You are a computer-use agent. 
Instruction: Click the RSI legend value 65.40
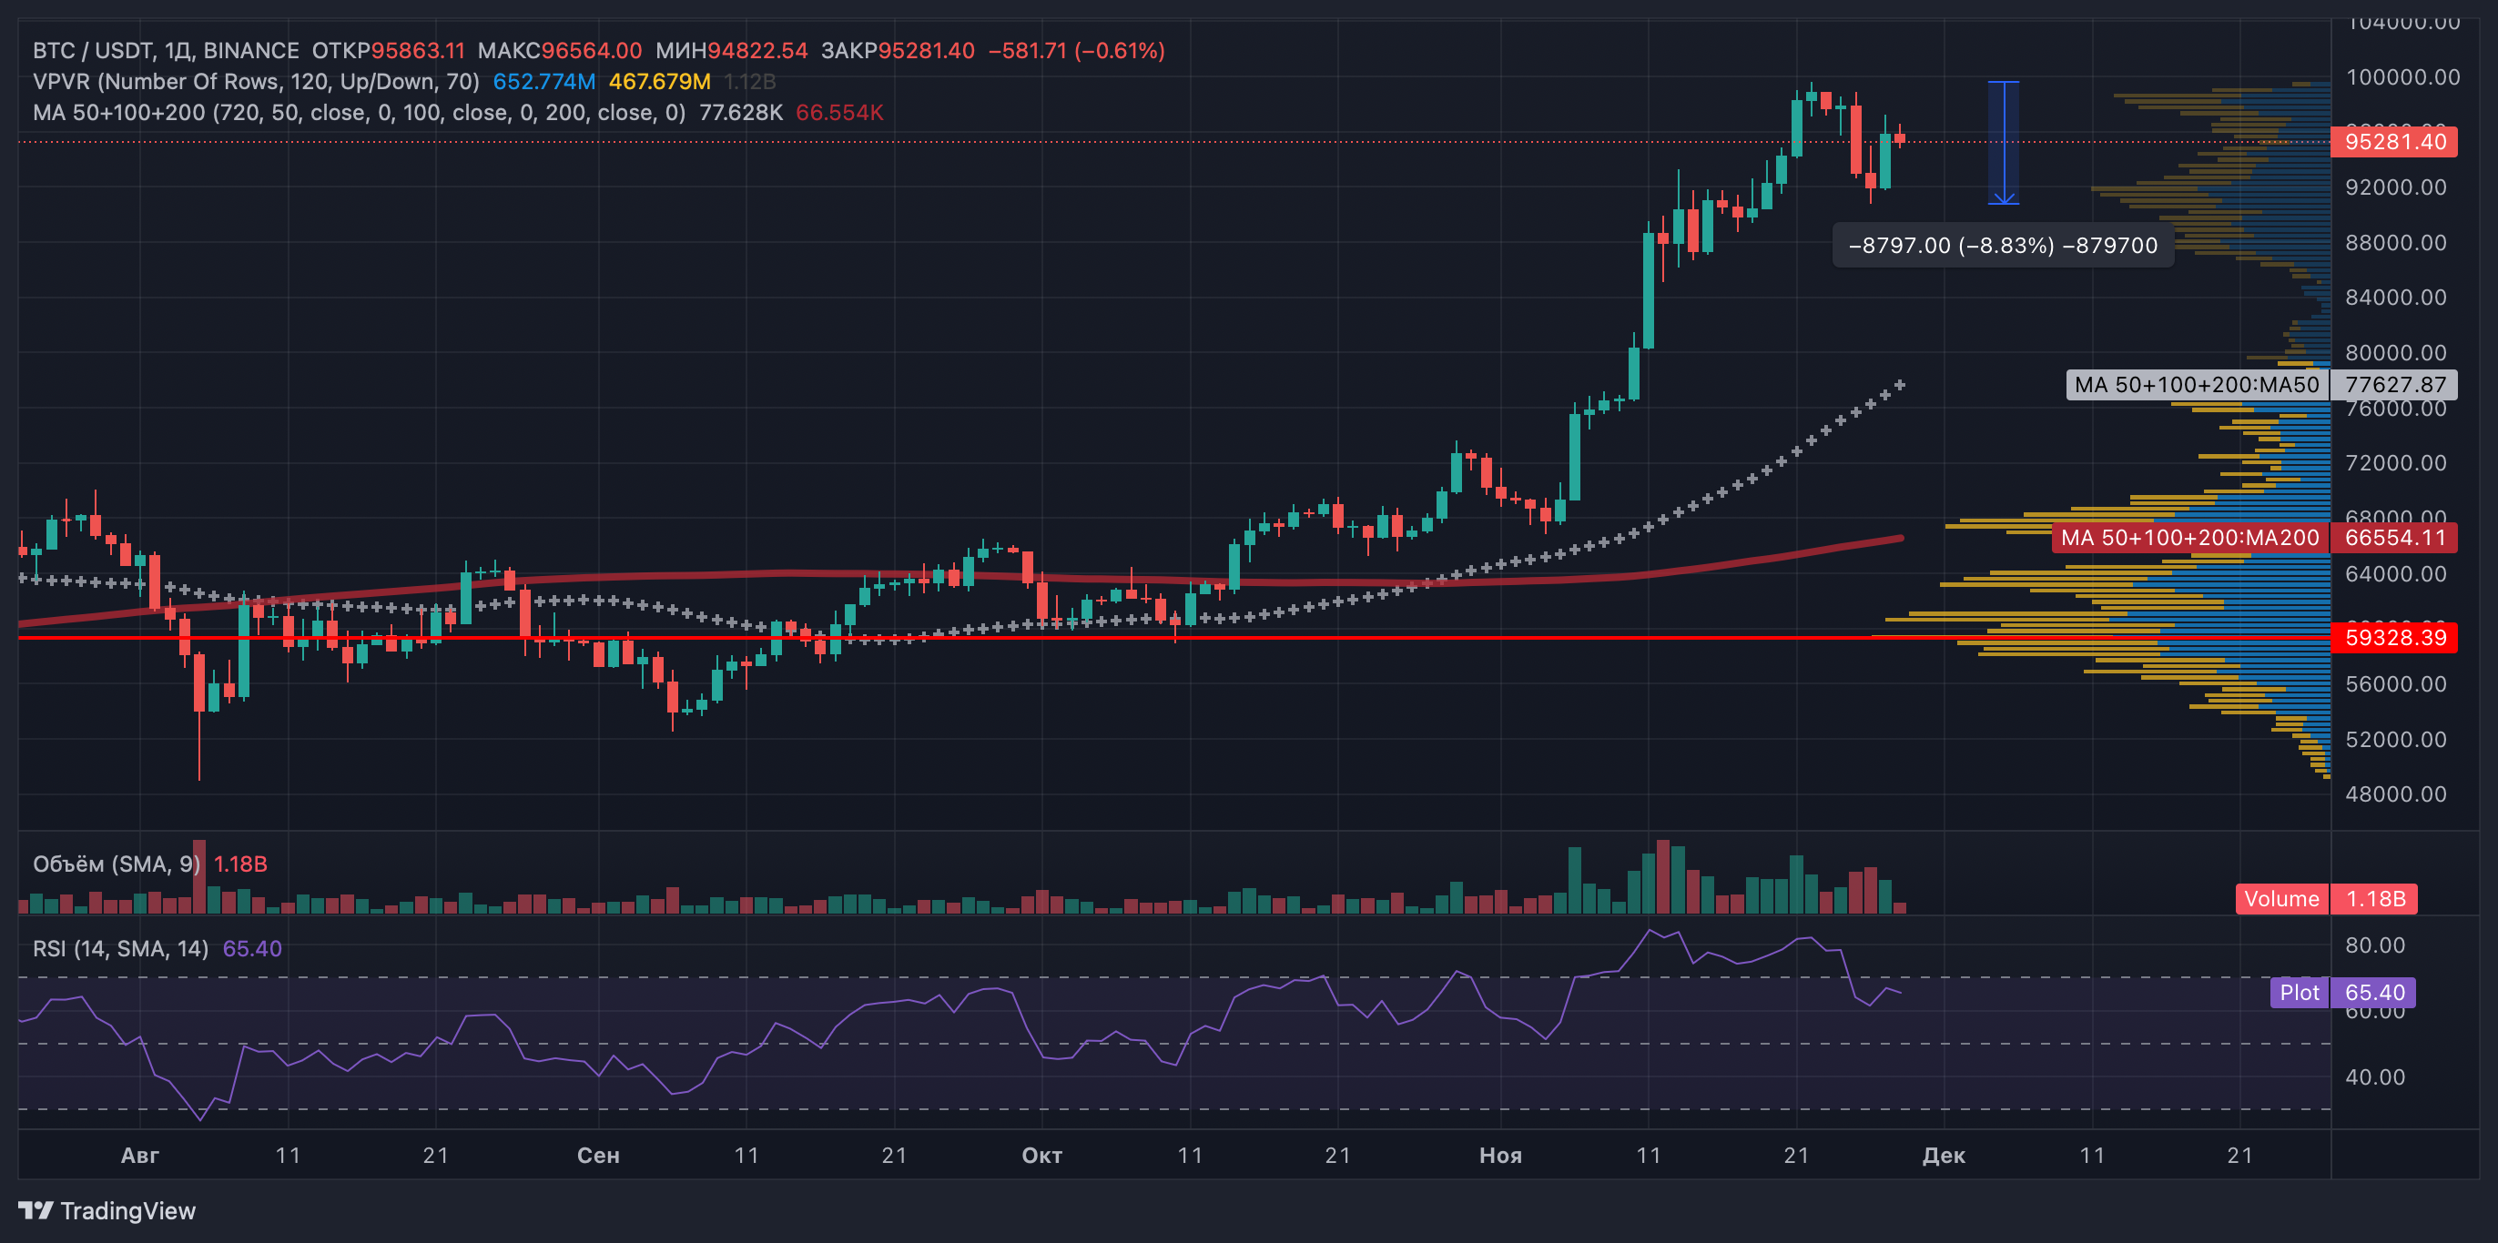coord(252,948)
